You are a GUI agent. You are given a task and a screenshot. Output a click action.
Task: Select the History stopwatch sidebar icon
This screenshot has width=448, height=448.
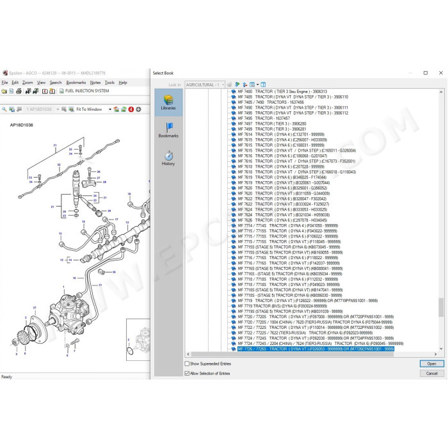(168, 158)
